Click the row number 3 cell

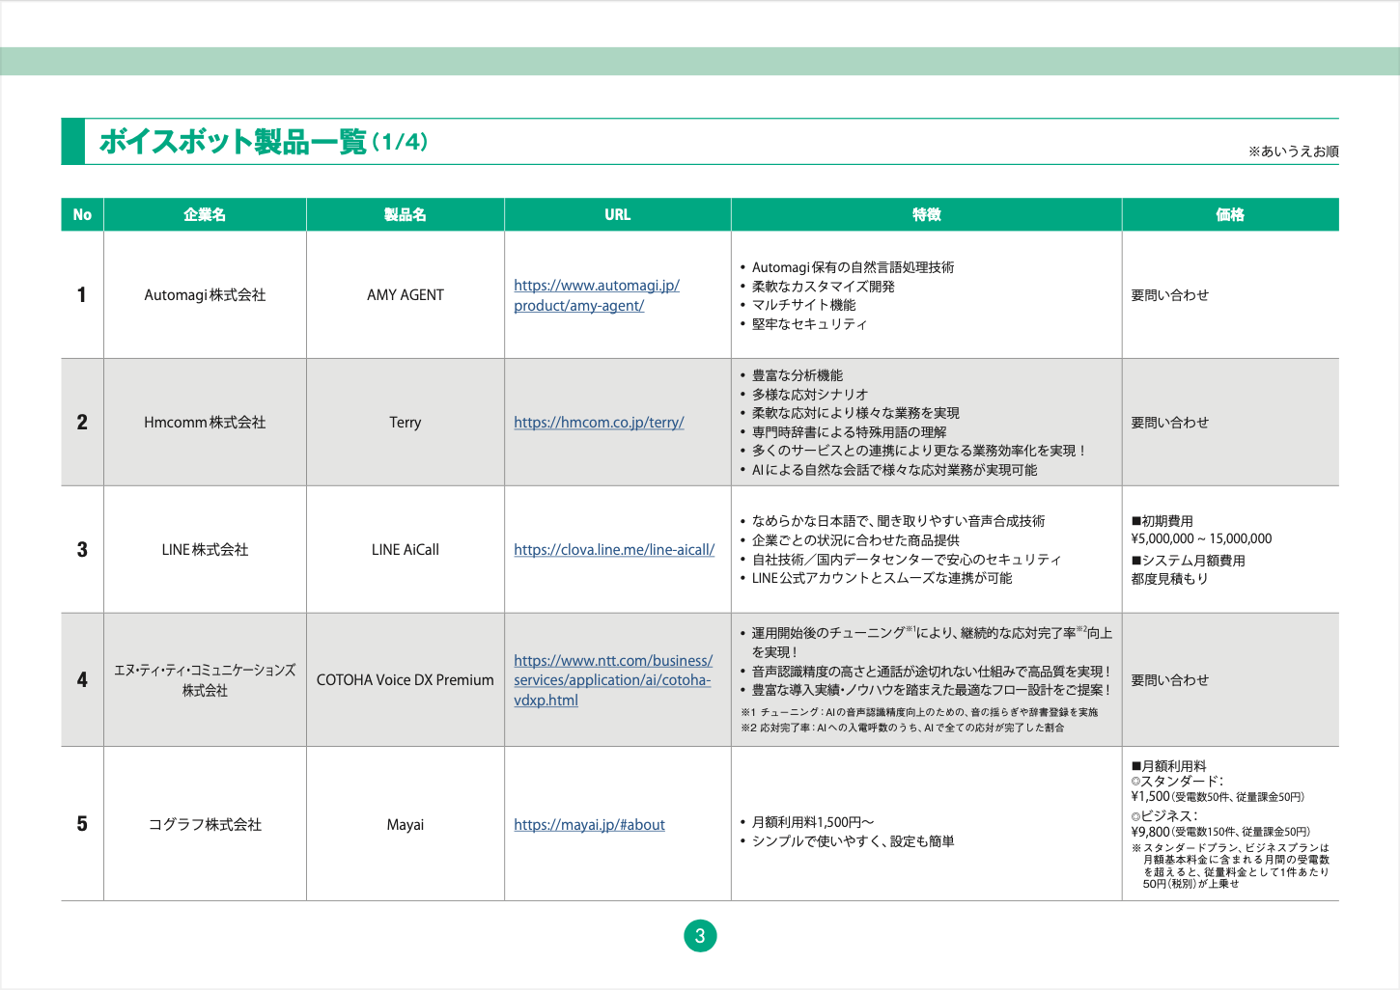[82, 550]
